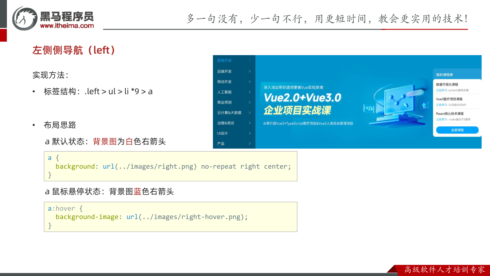This screenshot has height=276, width=490.
Task: Select 后端开发 in the side navigation
Action: [225, 71]
